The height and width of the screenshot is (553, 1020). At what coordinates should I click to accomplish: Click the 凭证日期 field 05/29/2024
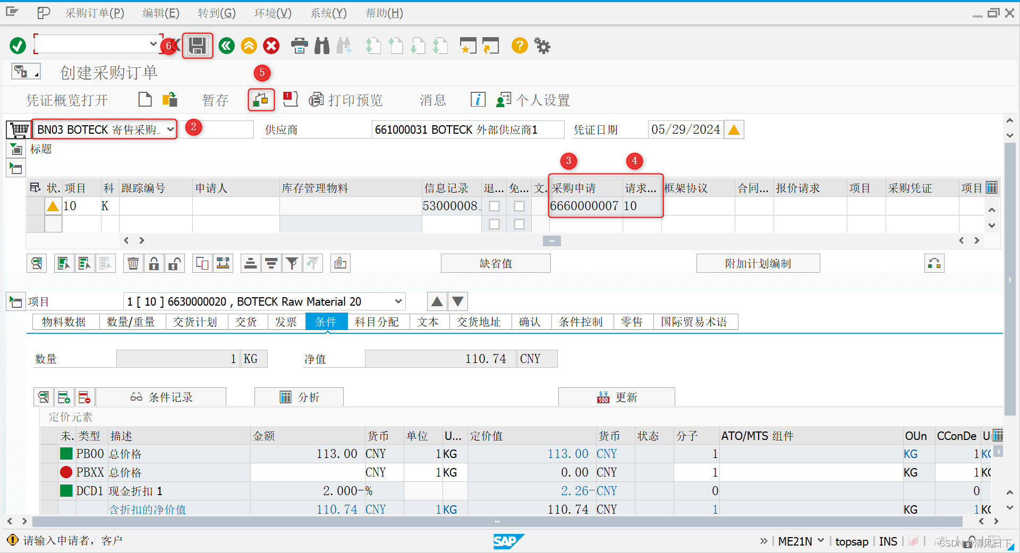685,129
